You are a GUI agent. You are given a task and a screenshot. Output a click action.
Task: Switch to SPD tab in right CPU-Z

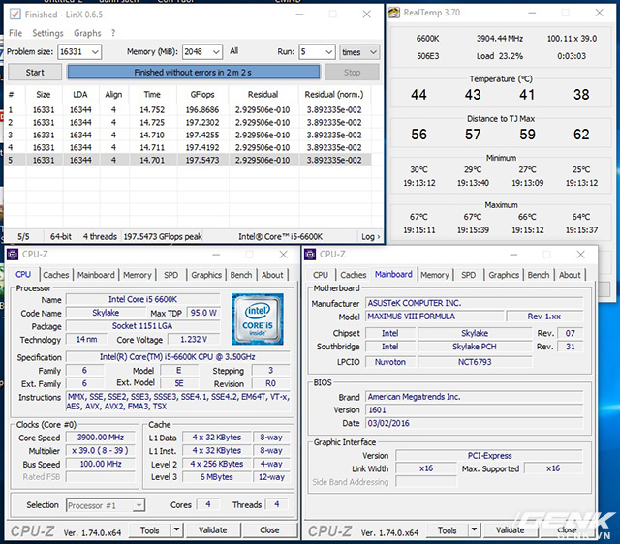pyautogui.click(x=468, y=275)
